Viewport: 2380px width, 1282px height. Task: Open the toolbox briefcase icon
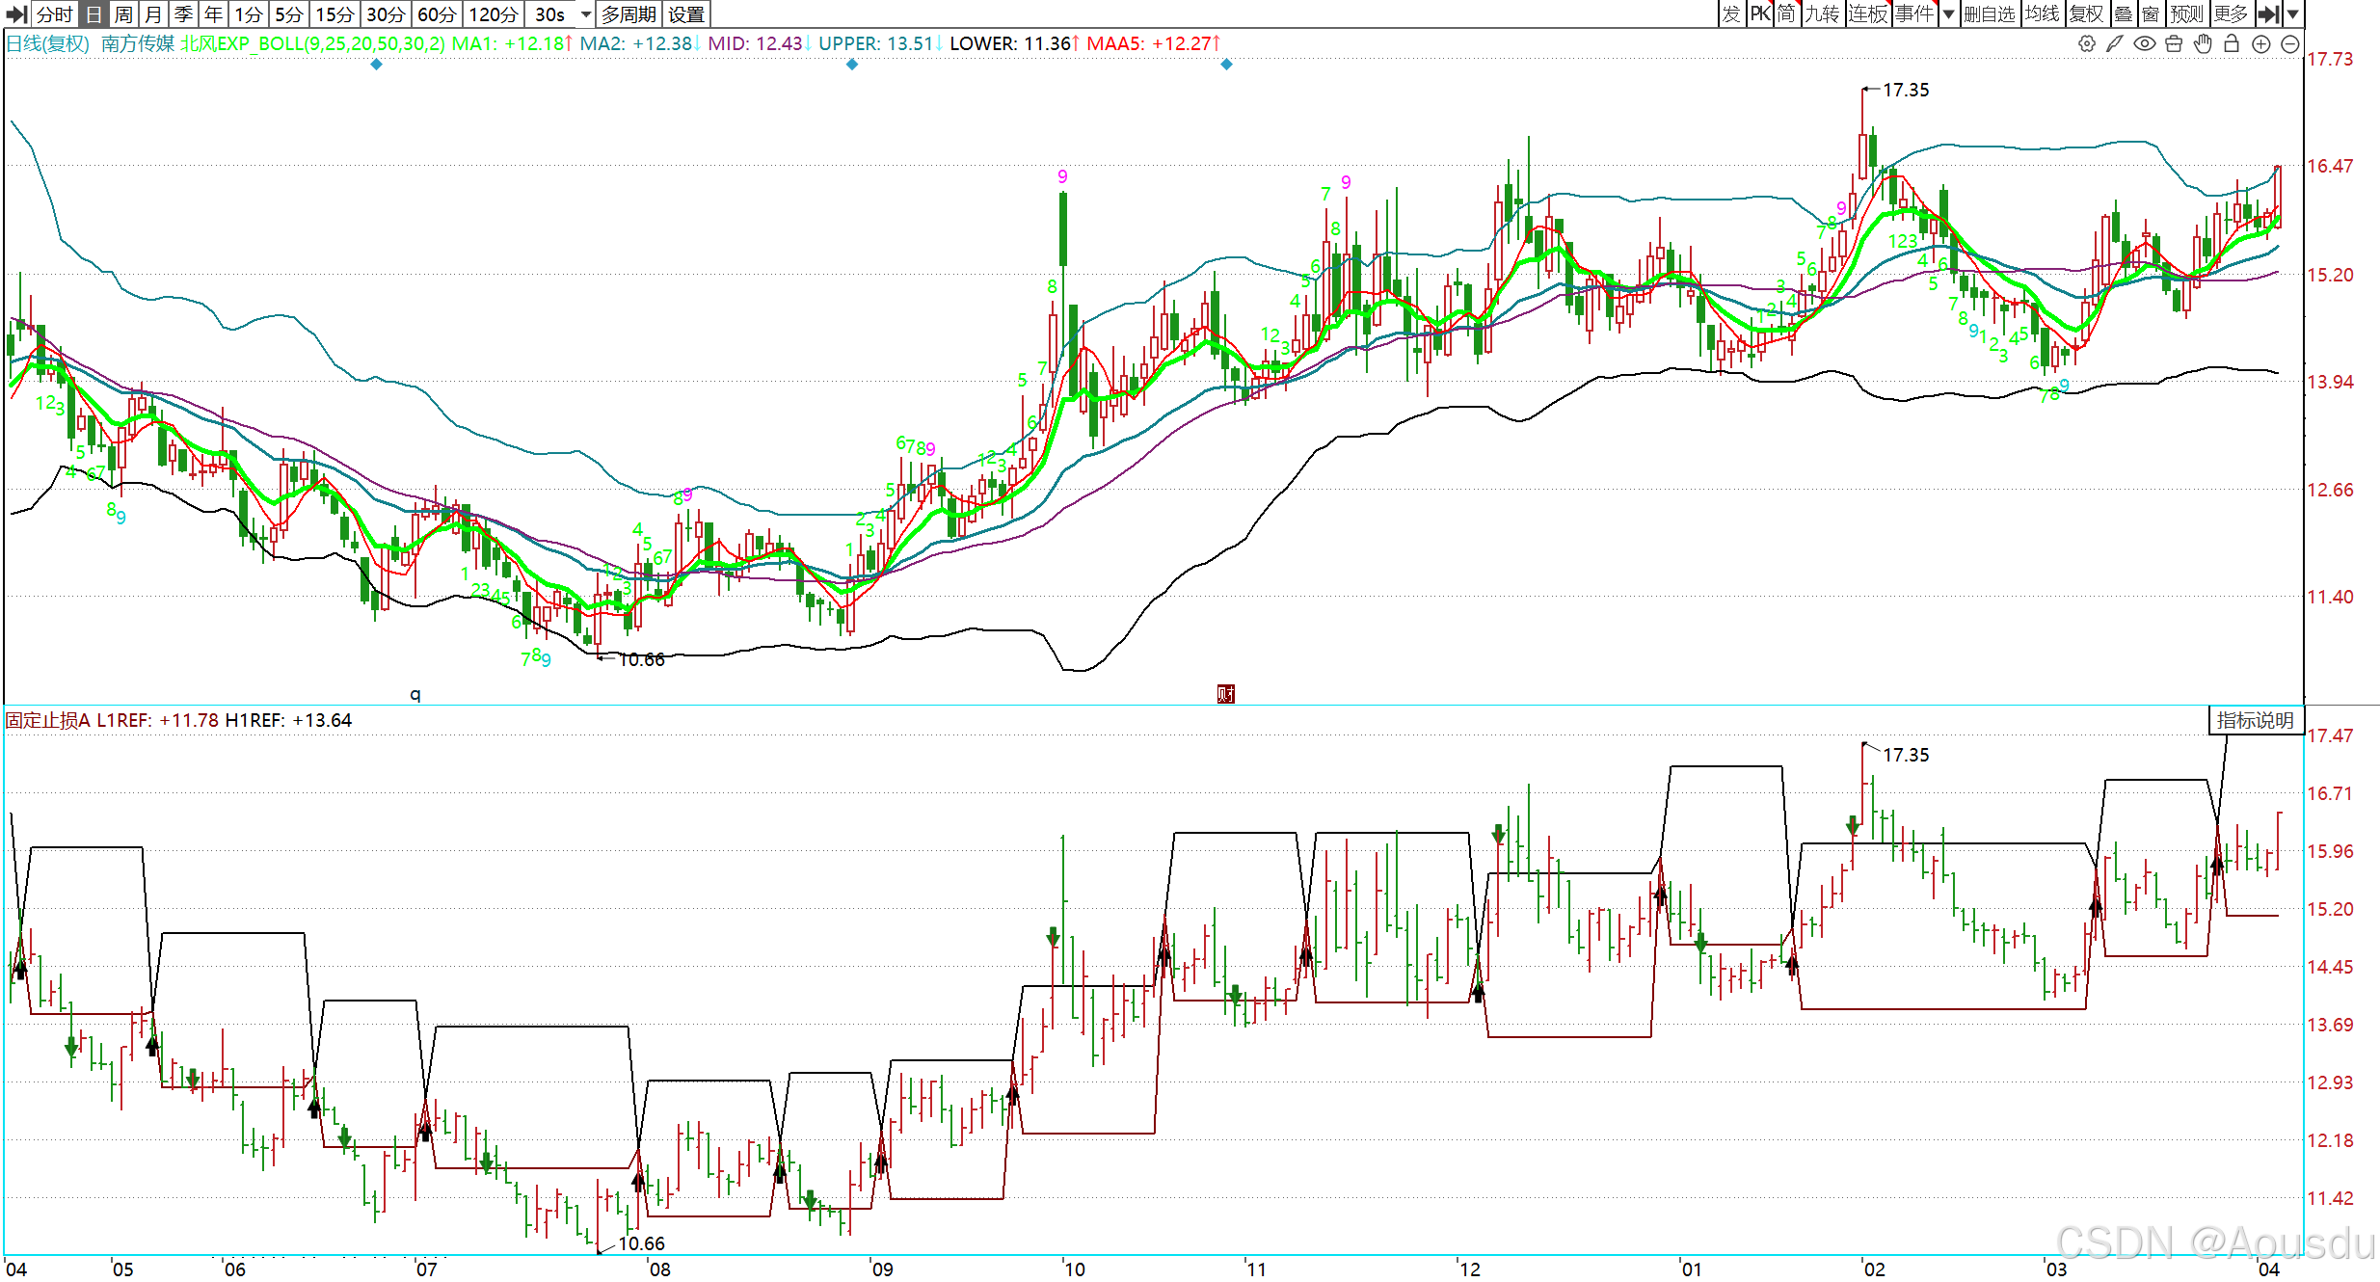coord(2173,43)
